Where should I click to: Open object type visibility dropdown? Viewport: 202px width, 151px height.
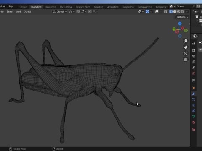tap(141, 12)
